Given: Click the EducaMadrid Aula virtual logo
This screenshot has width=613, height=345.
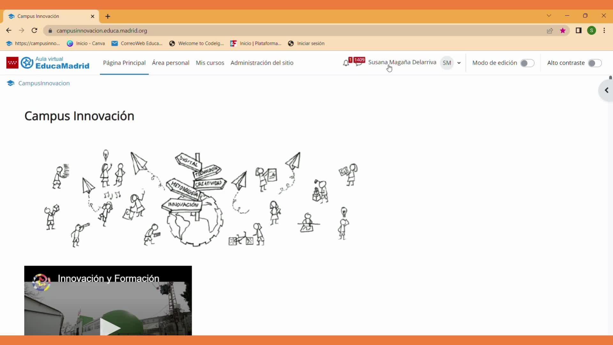Looking at the screenshot, I should click(x=48, y=63).
